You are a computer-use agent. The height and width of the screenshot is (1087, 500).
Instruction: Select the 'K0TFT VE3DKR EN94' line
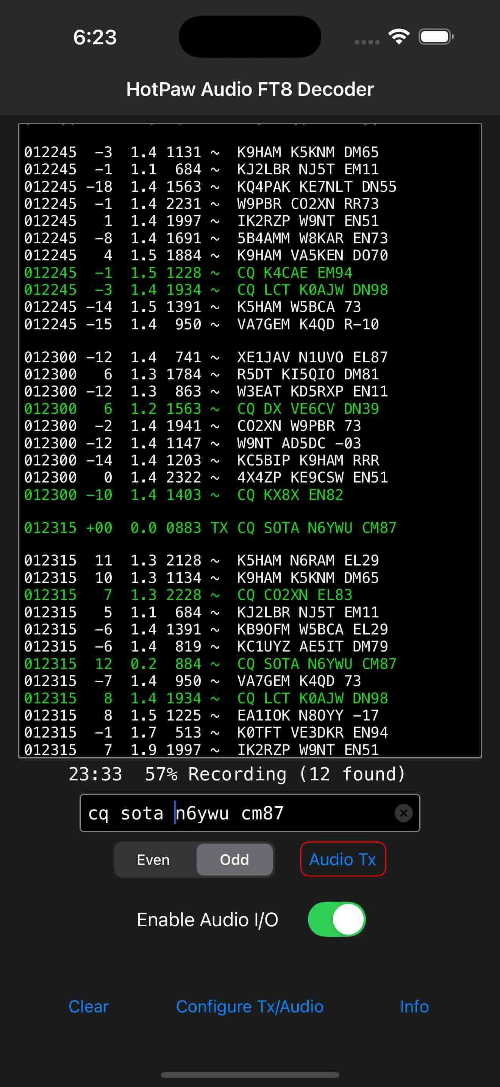(206, 733)
